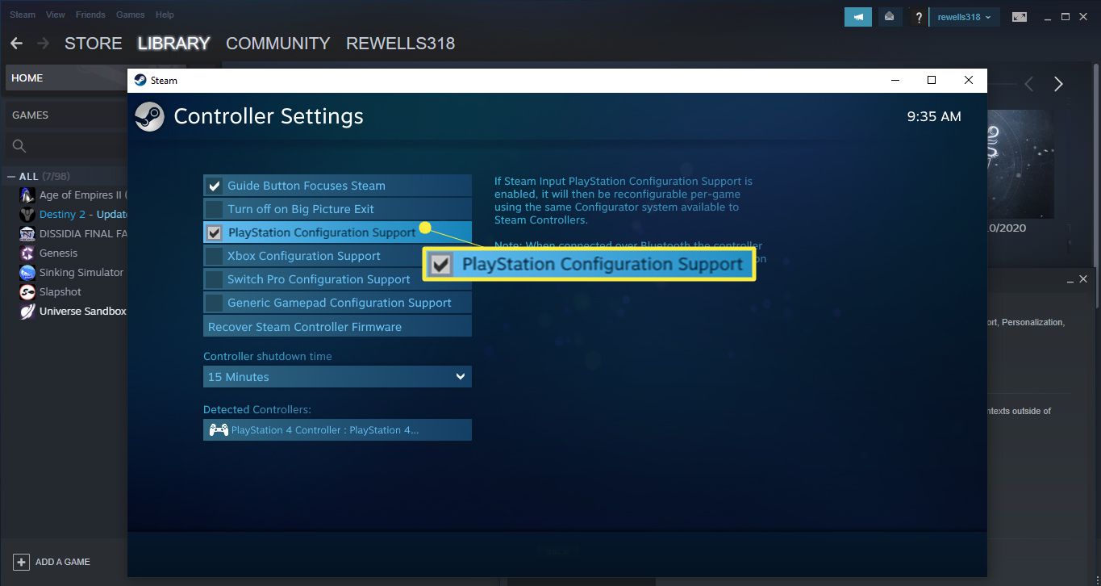Open the Help menu
The width and height of the screenshot is (1101, 586).
pyautogui.click(x=165, y=15)
